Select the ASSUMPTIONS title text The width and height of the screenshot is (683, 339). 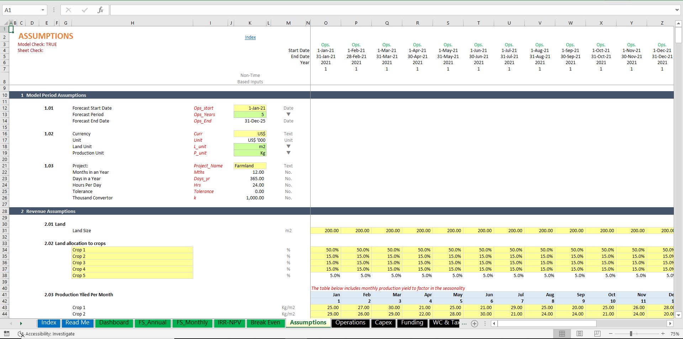click(46, 36)
